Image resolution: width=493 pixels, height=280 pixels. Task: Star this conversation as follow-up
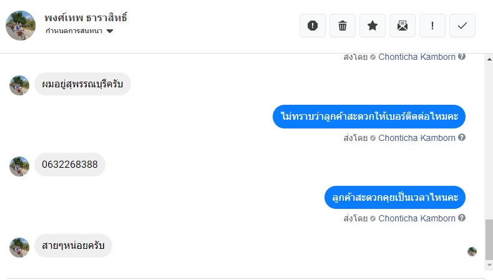(373, 26)
